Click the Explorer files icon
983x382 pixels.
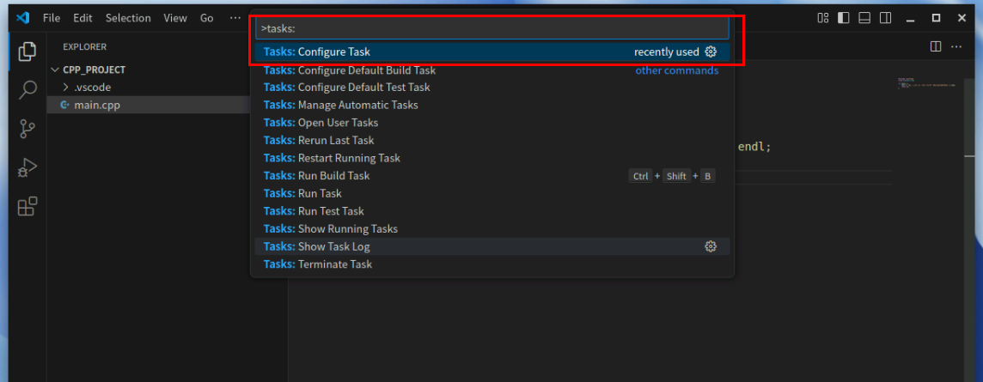pos(27,51)
